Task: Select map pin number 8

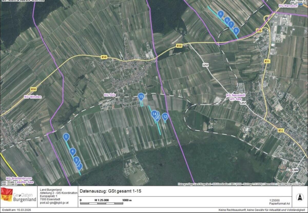Action: click(220, 14)
